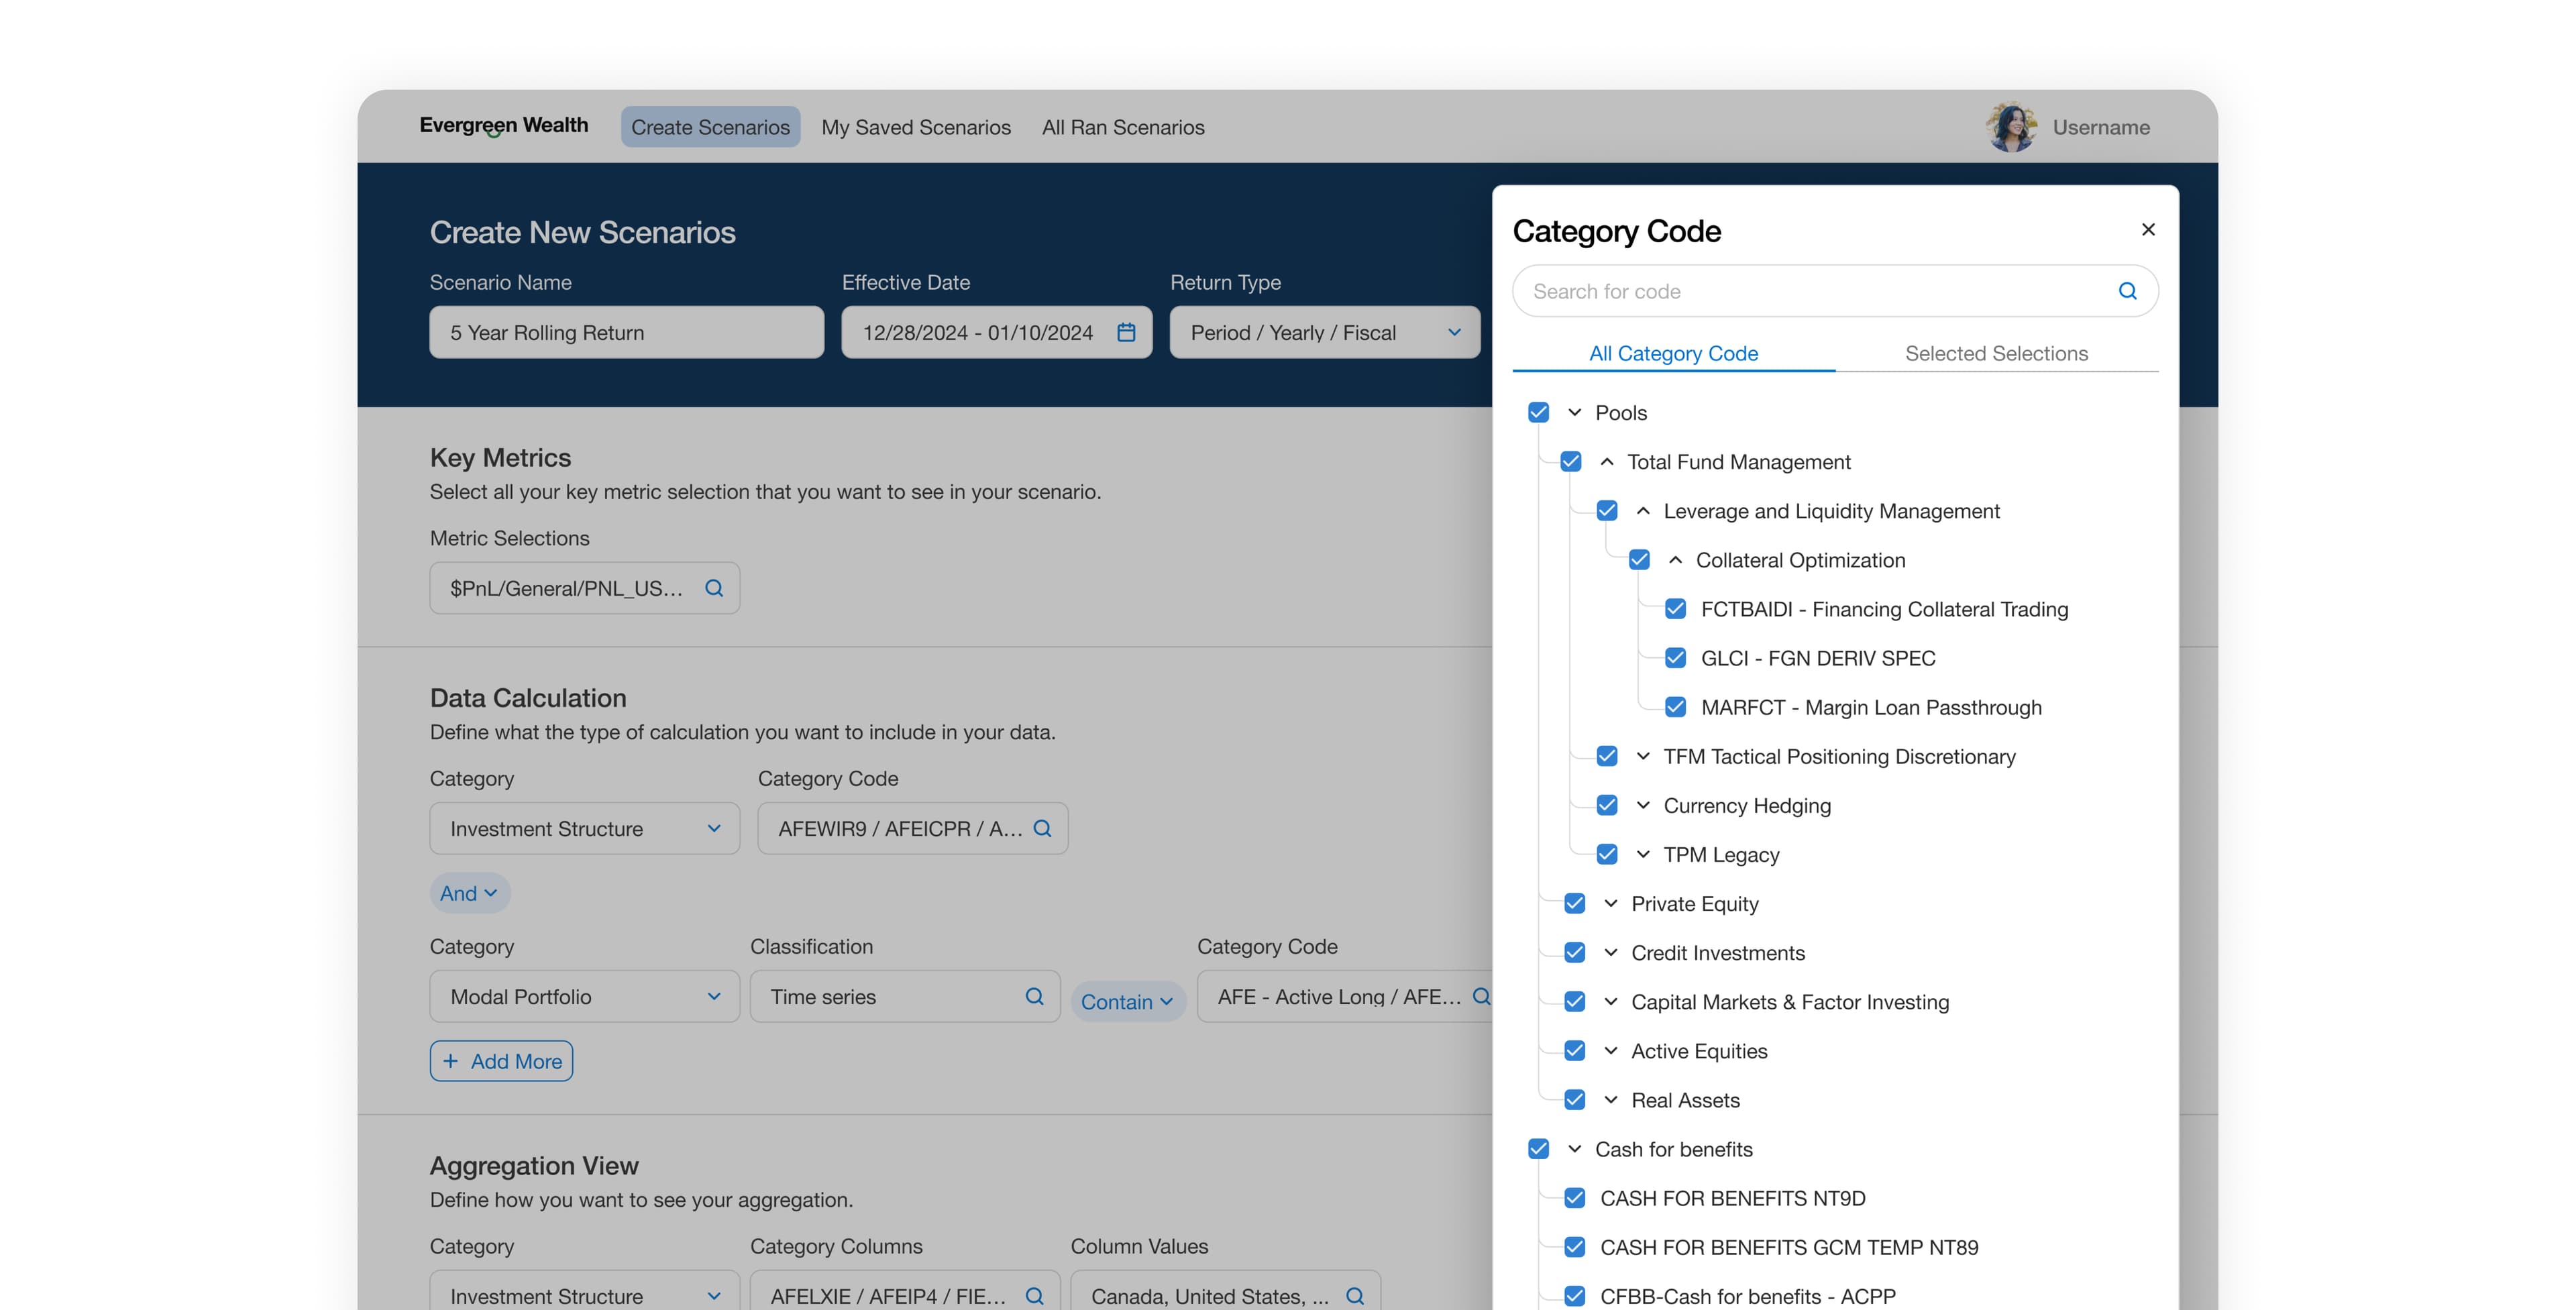Open Modal Portfolio category dropdown
The height and width of the screenshot is (1310, 2576).
pos(585,996)
